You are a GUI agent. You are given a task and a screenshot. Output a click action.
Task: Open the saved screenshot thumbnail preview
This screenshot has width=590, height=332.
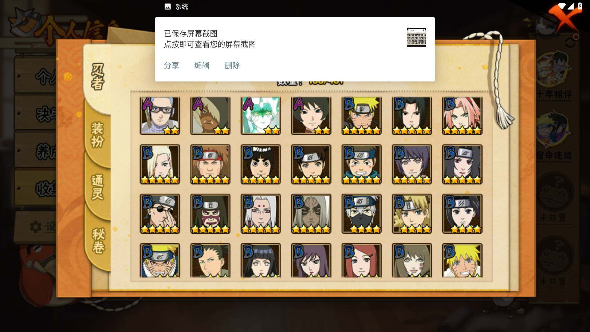coord(416,38)
